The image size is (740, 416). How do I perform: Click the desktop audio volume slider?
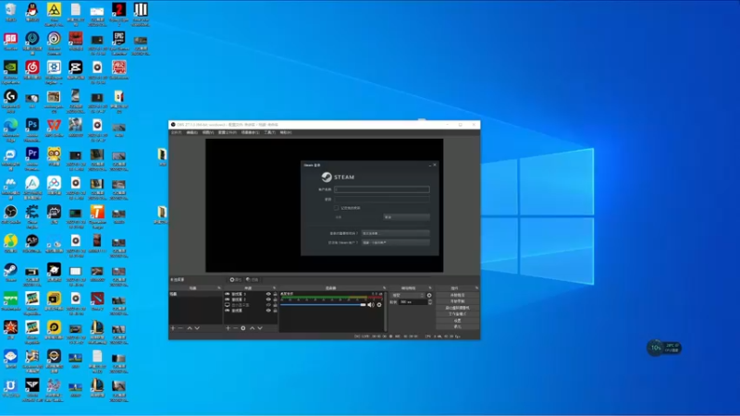coord(323,305)
